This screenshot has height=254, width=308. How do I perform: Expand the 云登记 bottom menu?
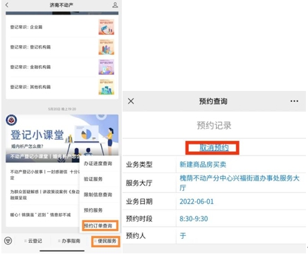(x=33, y=241)
